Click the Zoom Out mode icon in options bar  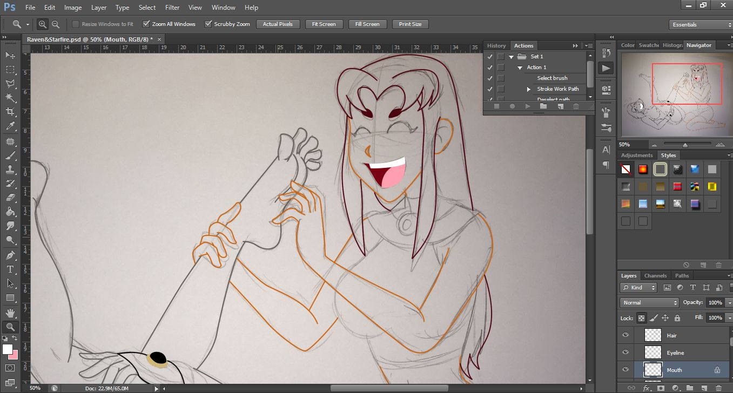[x=55, y=24]
